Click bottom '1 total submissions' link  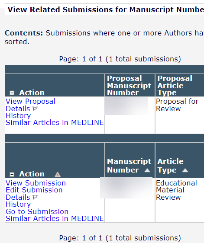[x=143, y=238]
